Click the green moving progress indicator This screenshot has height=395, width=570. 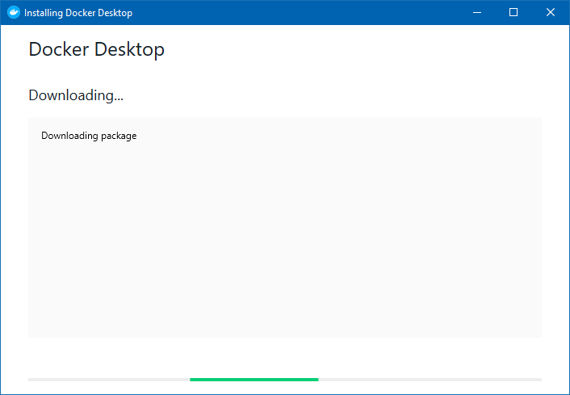[x=254, y=380]
